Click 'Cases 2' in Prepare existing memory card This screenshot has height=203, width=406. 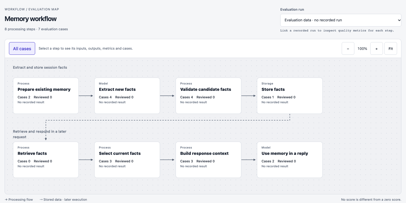coord(24,97)
